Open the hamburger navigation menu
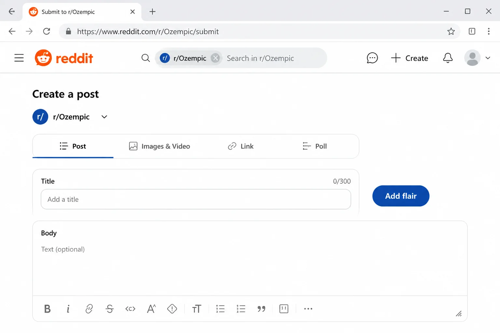The height and width of the screenshot is (333, 500). [19, 58]
